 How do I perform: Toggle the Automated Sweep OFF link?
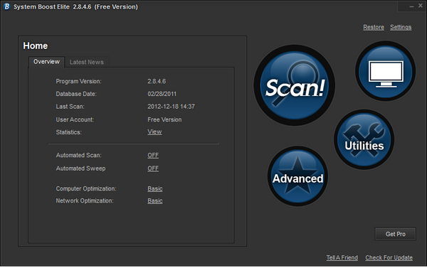(x=153, y=168)
